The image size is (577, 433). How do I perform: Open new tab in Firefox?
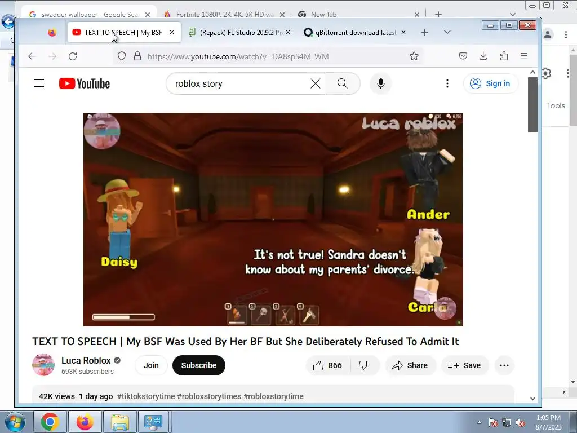pos(425,32)
